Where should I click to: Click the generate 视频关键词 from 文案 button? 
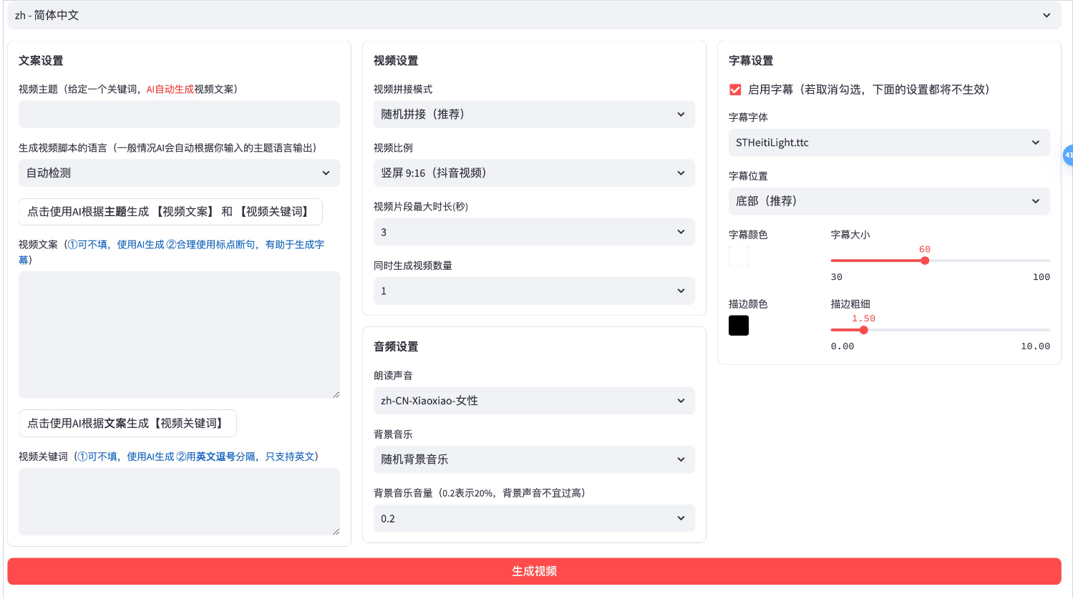[127, 424]
